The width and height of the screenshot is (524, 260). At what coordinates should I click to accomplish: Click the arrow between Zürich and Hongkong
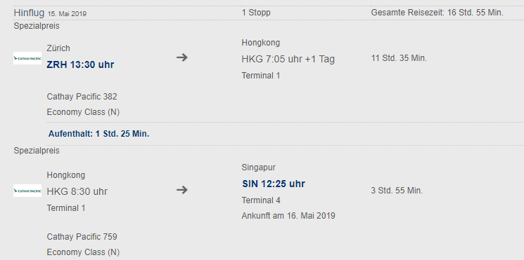point(181,57)
